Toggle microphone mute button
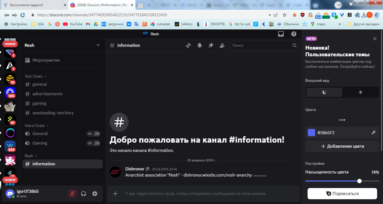Screen dimensions: 383x204 72,194
